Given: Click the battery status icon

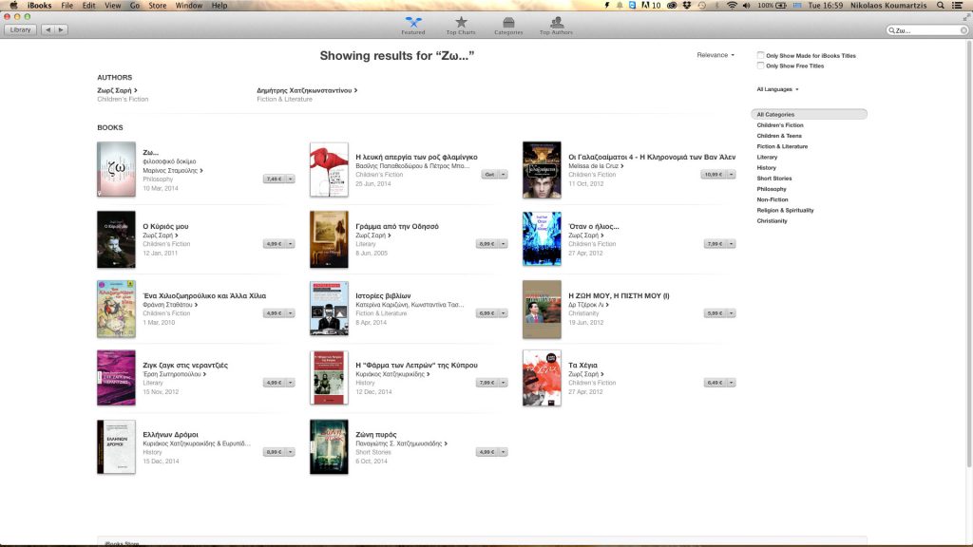Looking at the screenshot, I should [781, 5].
